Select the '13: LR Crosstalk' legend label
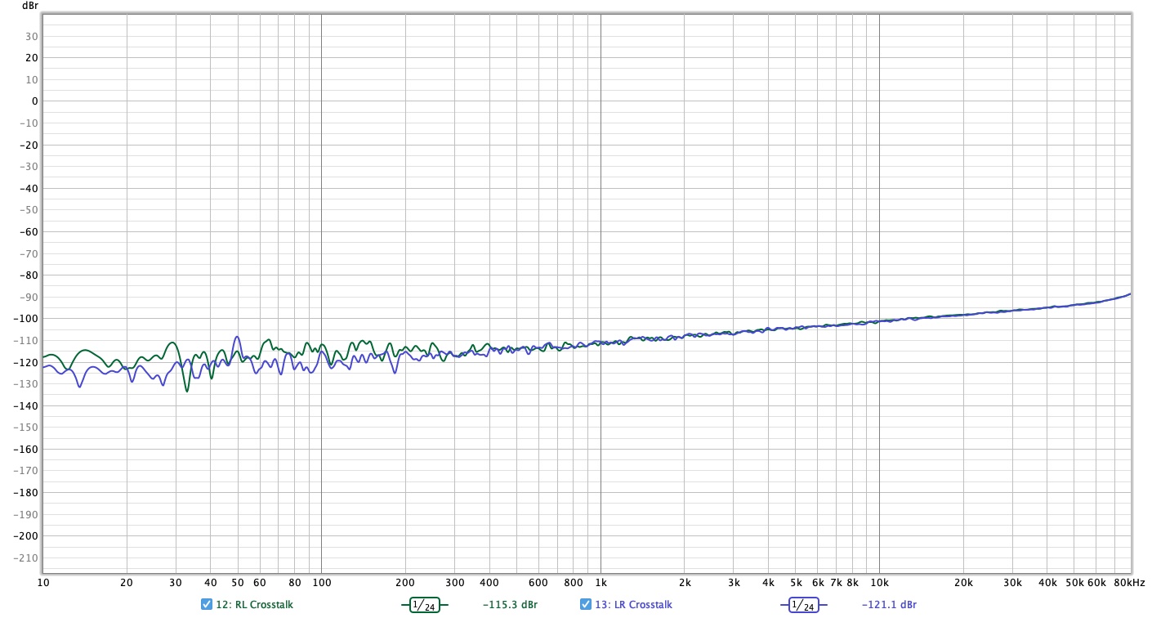The image size is (1152, 618). 633,605
